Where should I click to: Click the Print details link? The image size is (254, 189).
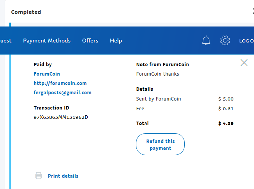coord(63,176)
